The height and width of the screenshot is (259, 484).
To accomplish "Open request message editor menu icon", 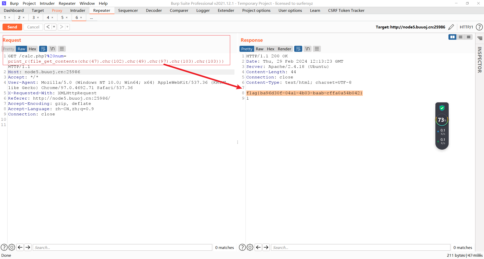I will click(x=62, y=49).
